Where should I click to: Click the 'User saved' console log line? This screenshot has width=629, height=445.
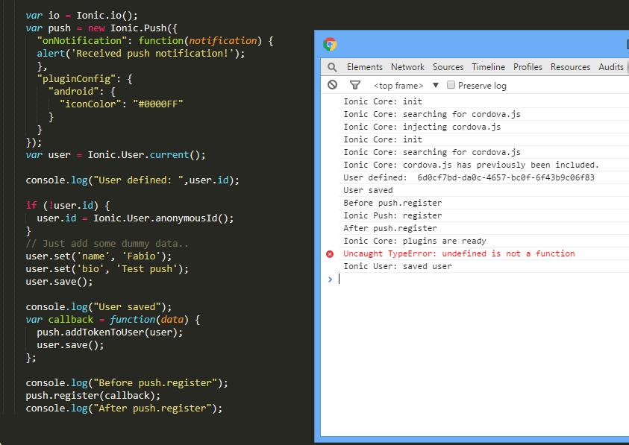[368, 190]
